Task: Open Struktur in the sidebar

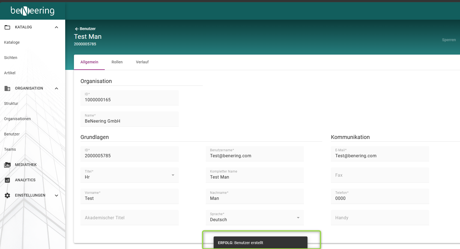Action: click(x=11, y=104)
